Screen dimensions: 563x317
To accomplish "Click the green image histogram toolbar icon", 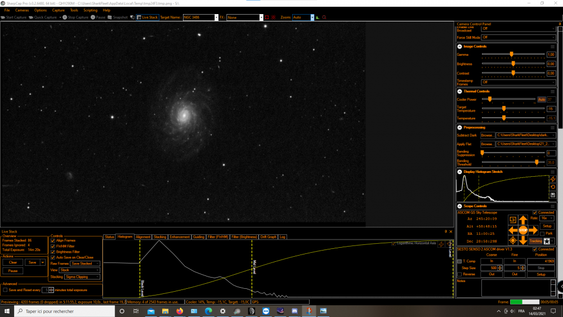I will (318, 17).
